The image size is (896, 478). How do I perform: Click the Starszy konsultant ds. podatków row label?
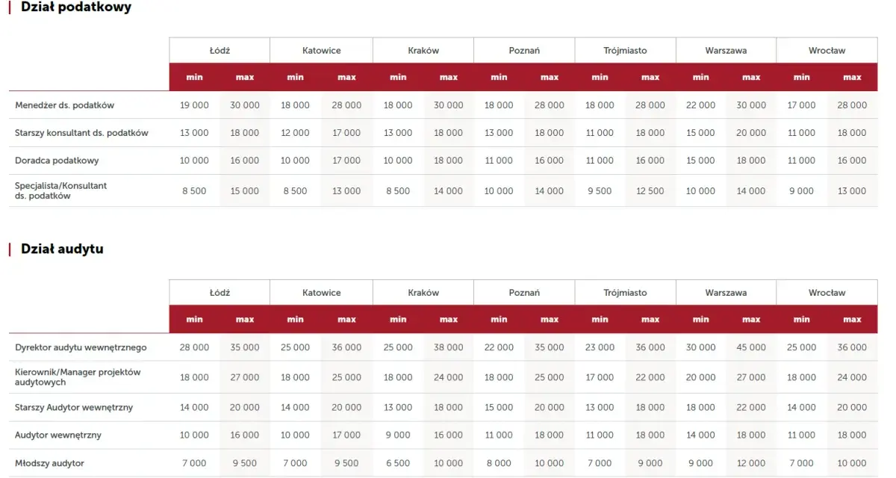click(x=82, y=133)
